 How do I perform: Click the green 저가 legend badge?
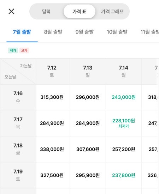[13, 50]
